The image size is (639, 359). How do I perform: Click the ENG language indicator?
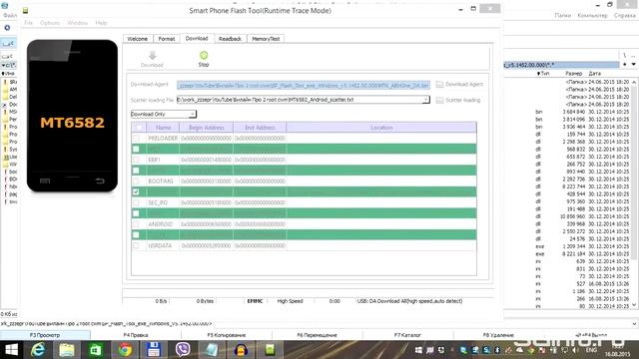(591, 350)
